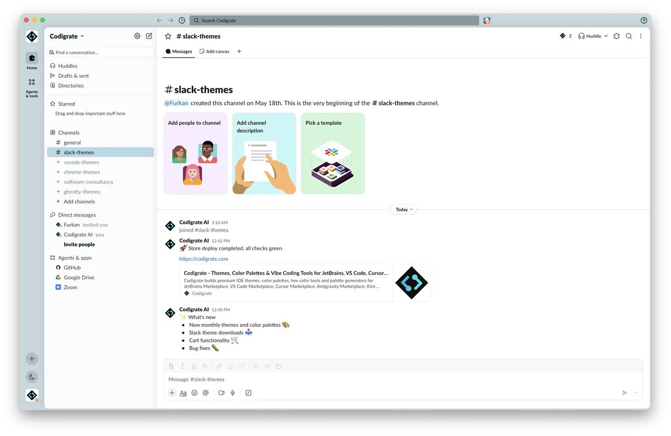Open Agents & tools in sidebar

point(32,87)
